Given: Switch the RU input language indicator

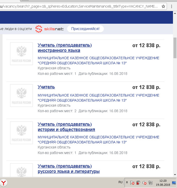Looking at the screenshot, I should (x=121, y=182).
